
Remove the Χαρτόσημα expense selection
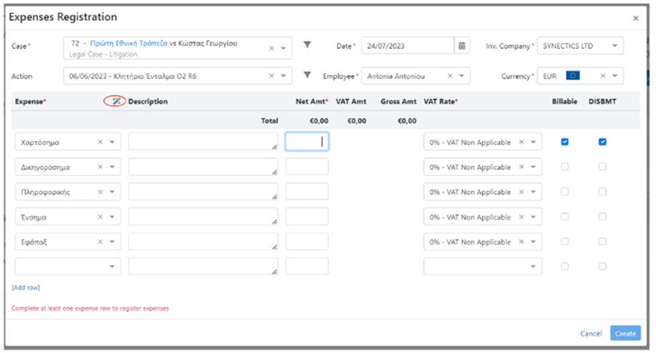coord(101,142)
